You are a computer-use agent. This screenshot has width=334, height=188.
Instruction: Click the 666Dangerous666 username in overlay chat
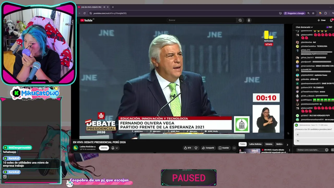point(20,148)
